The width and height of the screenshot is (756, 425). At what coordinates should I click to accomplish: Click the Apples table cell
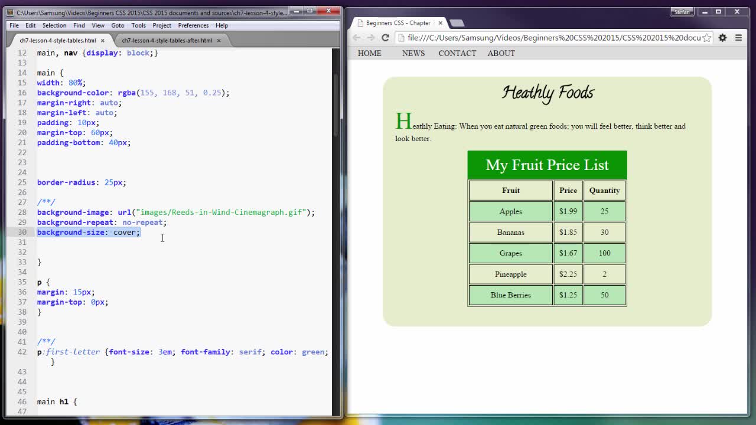pyautogui.click(x=511, y=211)
